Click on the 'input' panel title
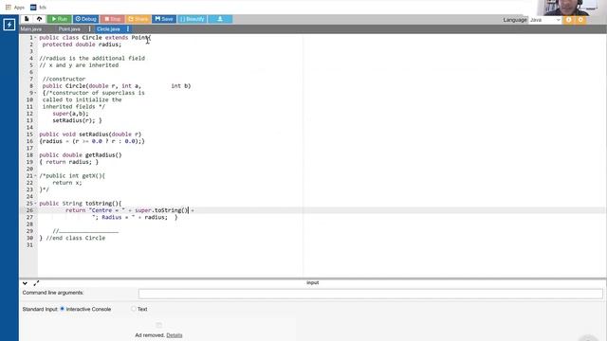Image resolution: width=607 pixels, height=341 pixels. [x=312, y=282]
